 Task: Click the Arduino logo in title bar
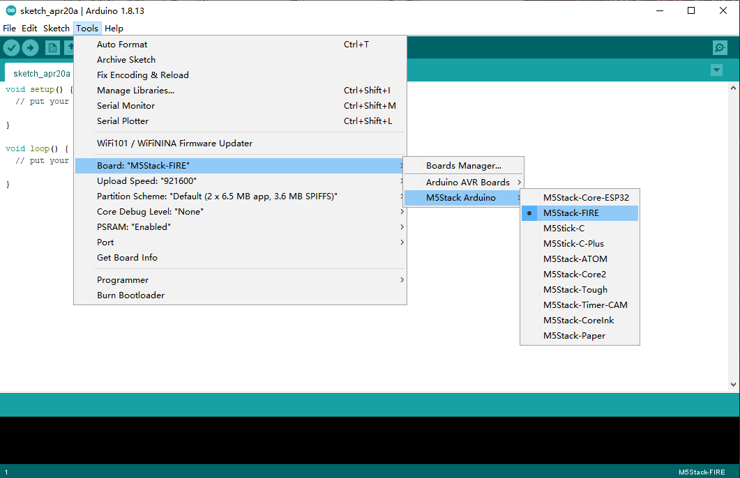tap(10, 10)
